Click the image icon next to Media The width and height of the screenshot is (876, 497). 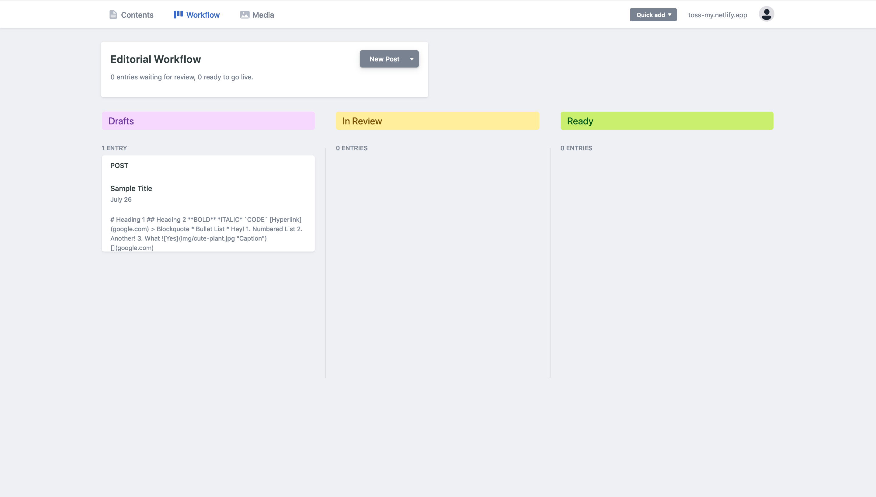tap(244, 15)
